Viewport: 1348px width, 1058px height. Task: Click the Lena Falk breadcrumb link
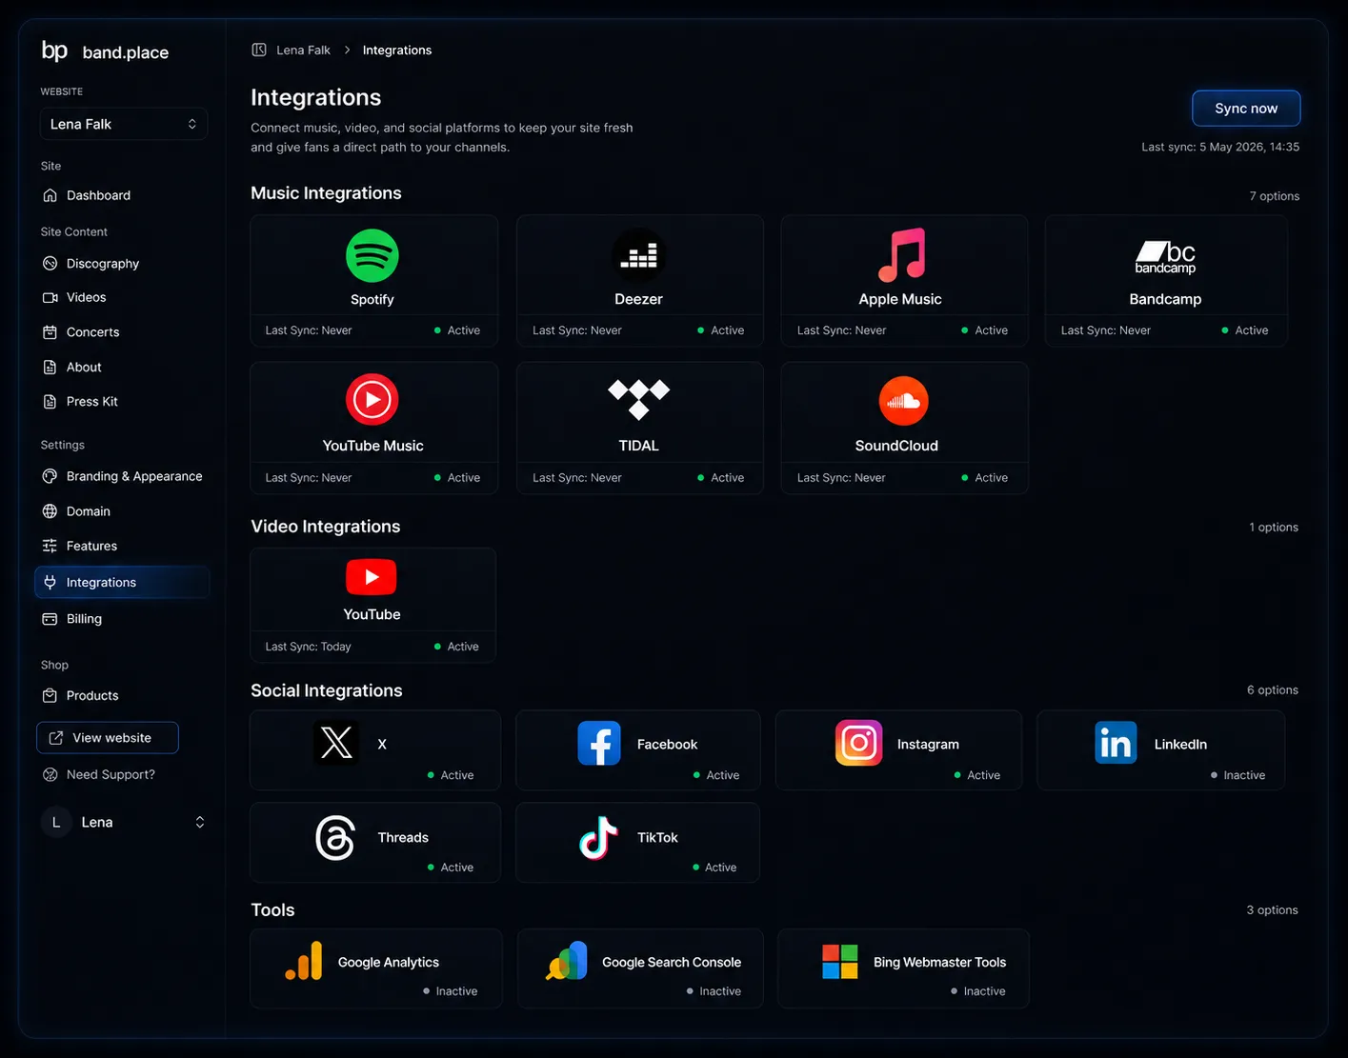303,50
